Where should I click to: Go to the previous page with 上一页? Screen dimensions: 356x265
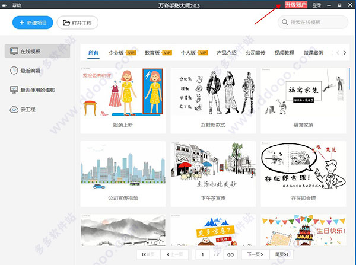coord(174,254)
